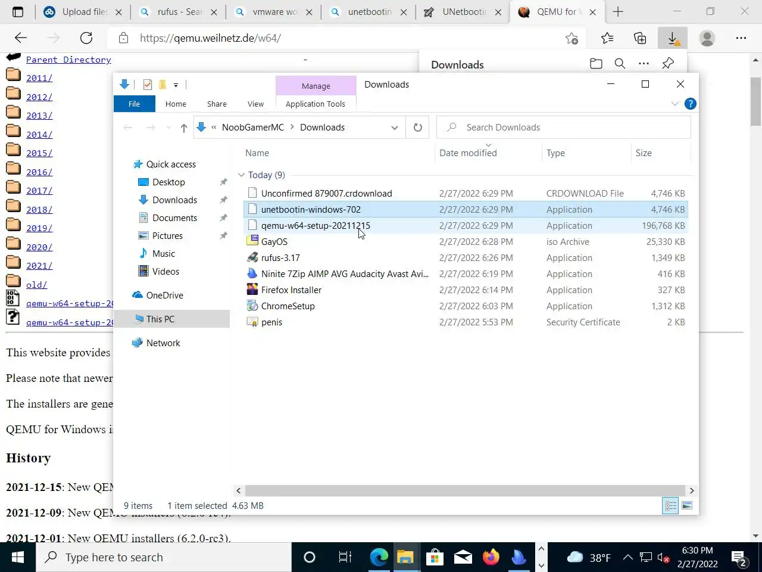The width and height of the screenshot is (762, 572).
Task: Open Home ribbon tab
Action: (x=176, y=104)
